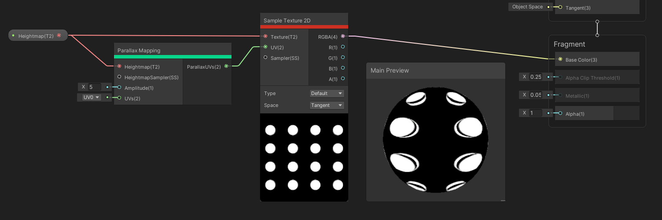
Task: Edit Alpha Clip Threshold X value 0.25
Action: pos(536,77)
